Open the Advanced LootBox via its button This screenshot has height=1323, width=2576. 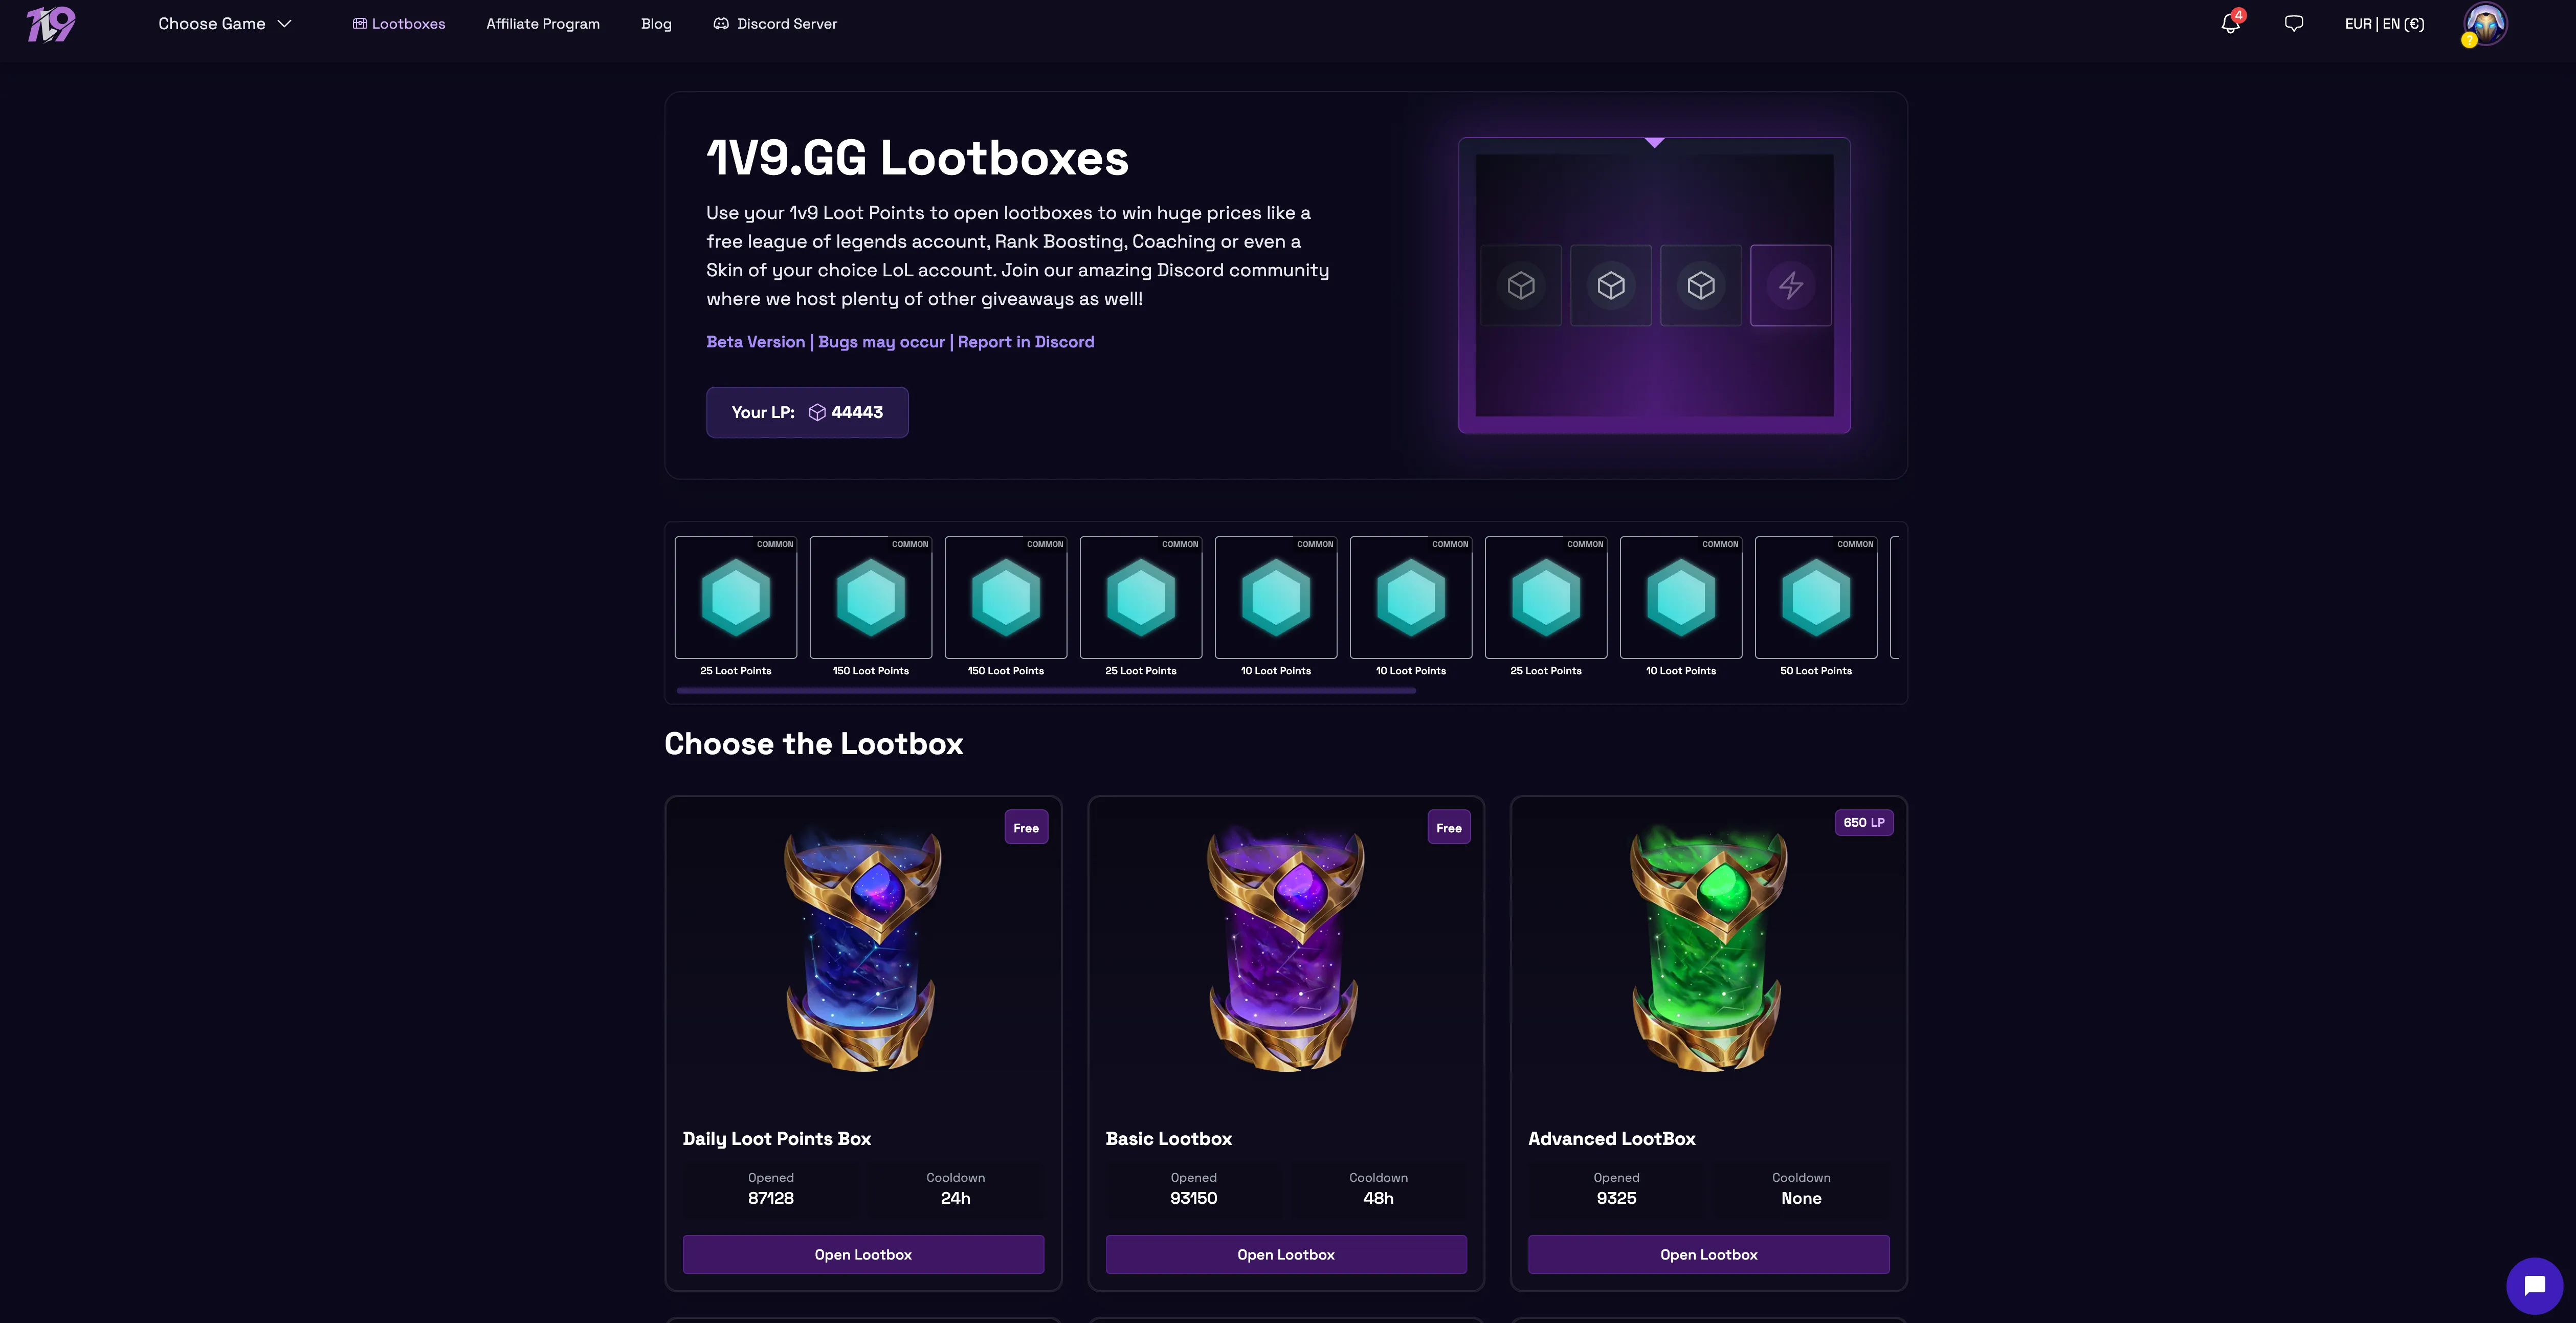point(1708,1254)
